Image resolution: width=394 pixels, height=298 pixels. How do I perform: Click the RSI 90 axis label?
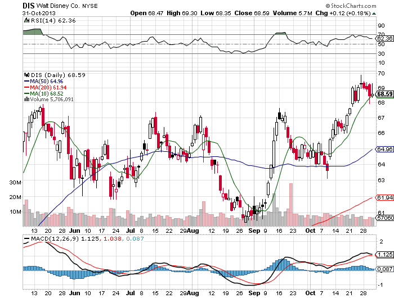[381, 25]
